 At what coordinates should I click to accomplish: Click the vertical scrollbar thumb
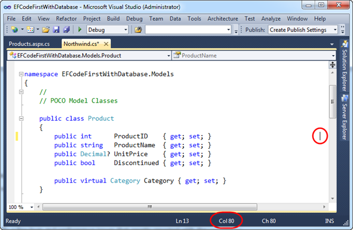tap(333, 101)
